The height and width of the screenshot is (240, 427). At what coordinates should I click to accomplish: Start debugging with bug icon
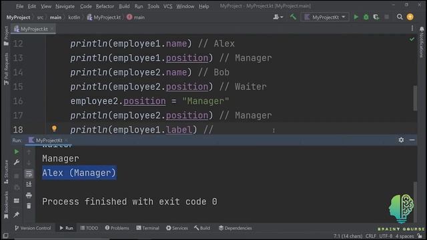pyautogui.click(x=366, y=17)
